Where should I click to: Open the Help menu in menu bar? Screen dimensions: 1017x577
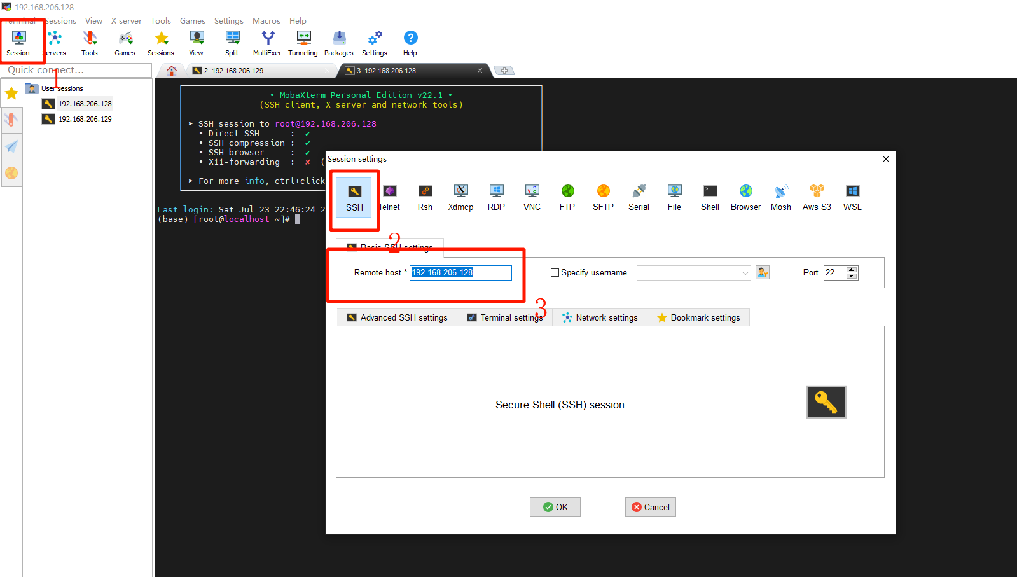pos(298,21)
